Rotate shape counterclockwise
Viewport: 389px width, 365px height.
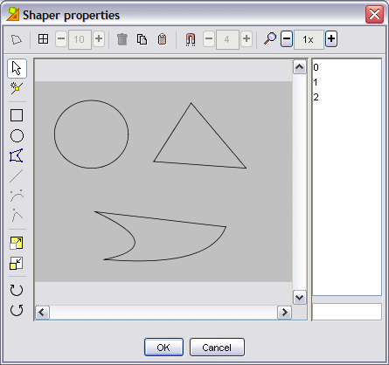tap(17, 310)
